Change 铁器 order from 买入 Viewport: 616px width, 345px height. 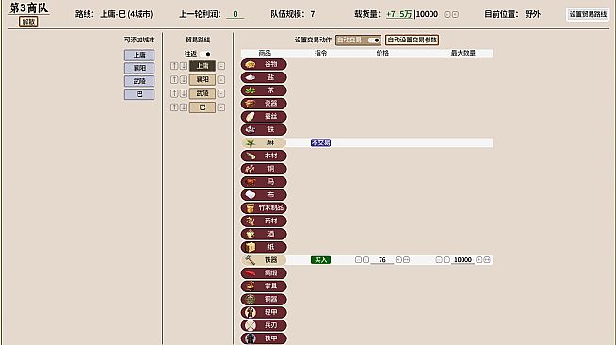pyautogui.click(x=320, y=260)
